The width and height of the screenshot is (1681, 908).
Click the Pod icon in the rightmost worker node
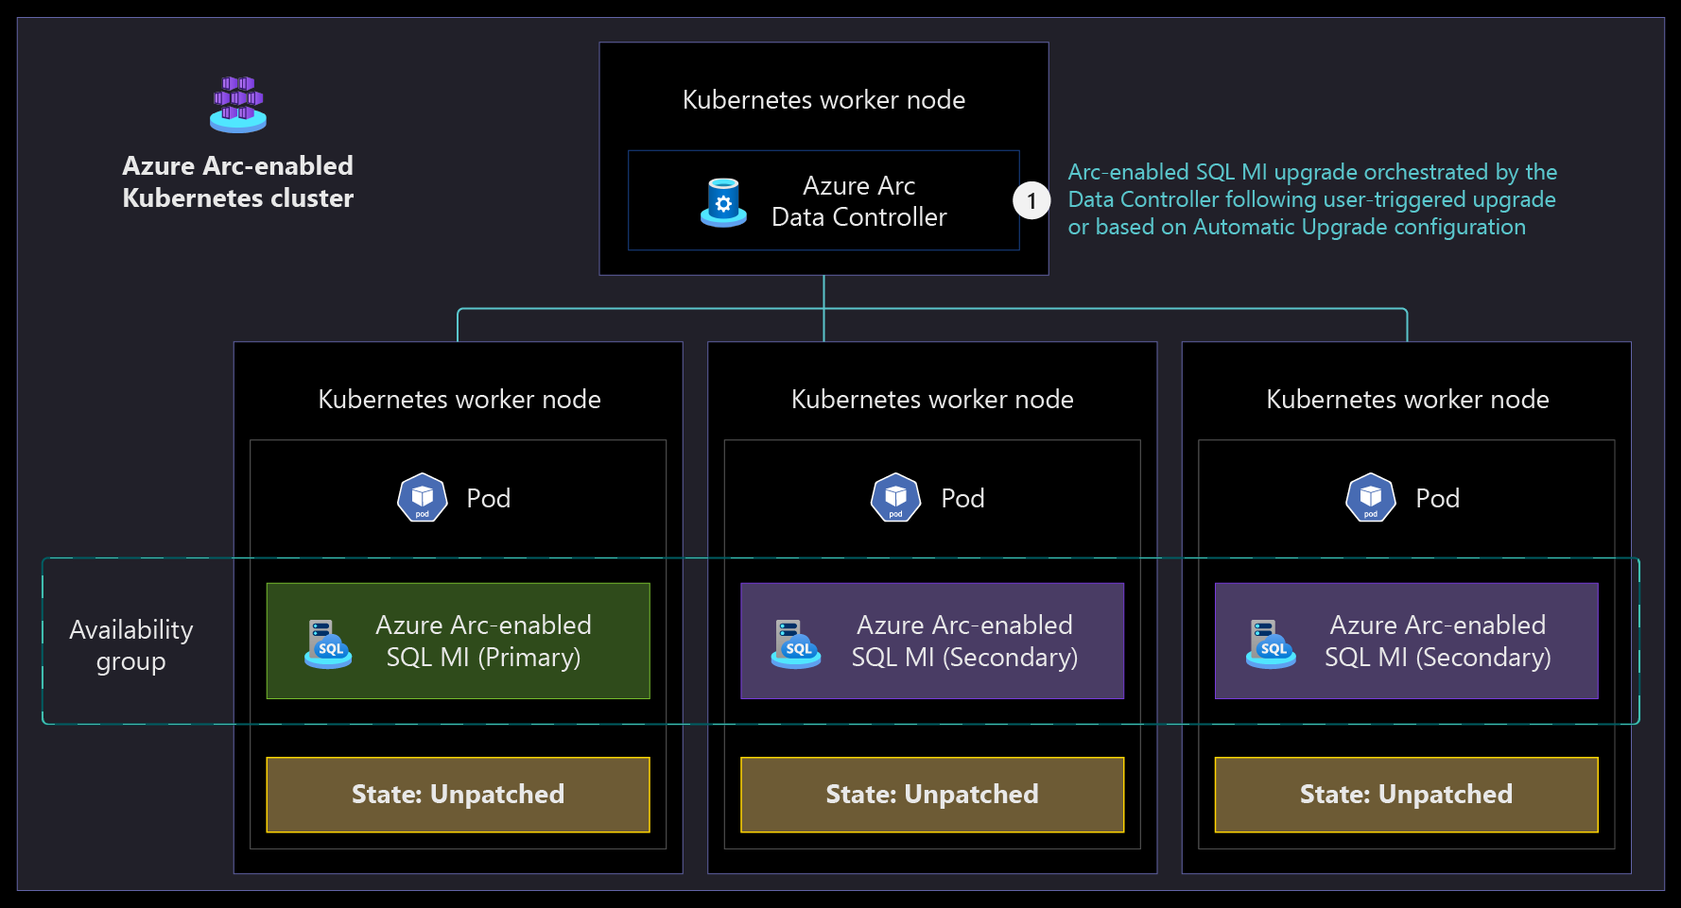(x=1370, y=497)
